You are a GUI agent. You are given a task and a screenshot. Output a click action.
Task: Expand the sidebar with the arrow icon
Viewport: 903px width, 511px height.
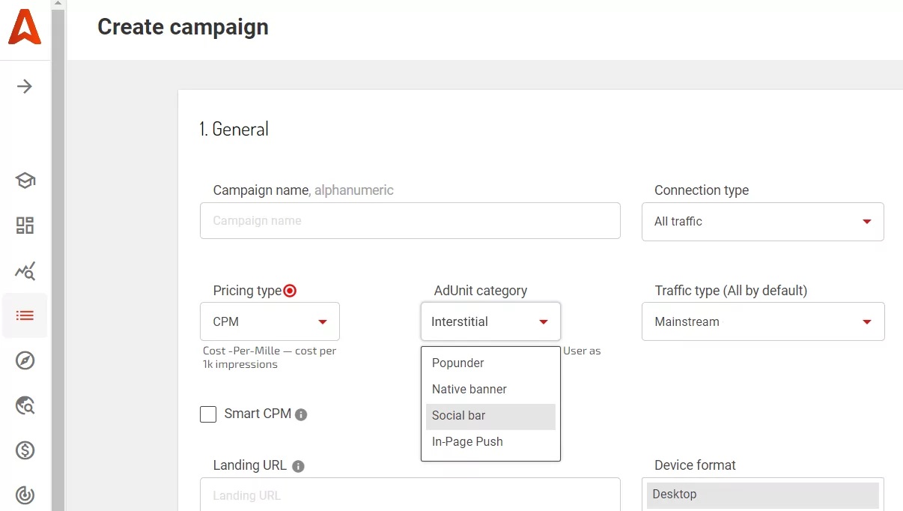coord(25,86)
